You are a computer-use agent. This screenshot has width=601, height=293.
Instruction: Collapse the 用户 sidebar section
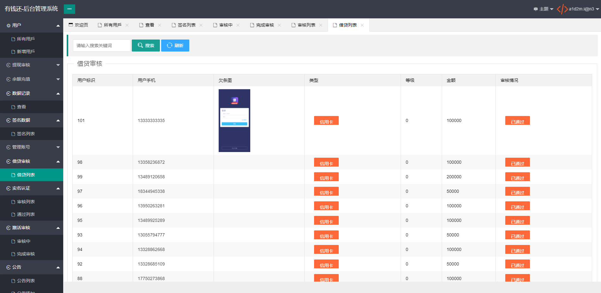click(x=32, y=25)
